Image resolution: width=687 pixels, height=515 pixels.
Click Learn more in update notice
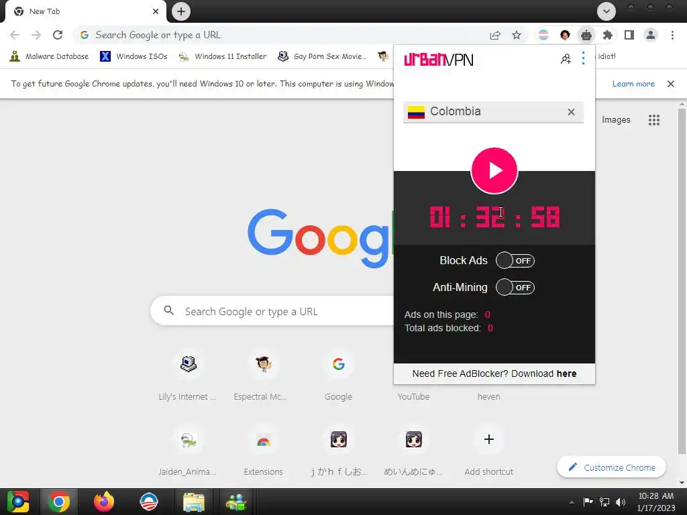click(x=633, y=84)
